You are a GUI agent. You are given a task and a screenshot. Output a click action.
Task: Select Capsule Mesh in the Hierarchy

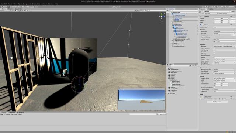pyautogui.click(x=178, y=17)
